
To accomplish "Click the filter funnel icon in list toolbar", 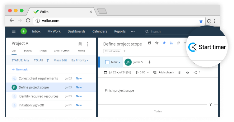I will point(48,60).
